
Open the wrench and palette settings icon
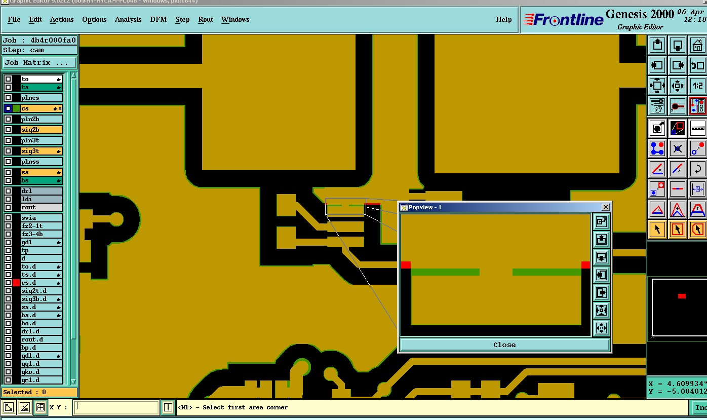click(x=657, y=105)
